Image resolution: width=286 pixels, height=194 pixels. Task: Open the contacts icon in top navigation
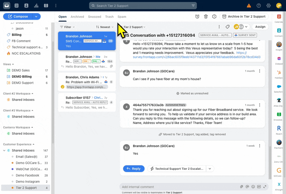pos(26,6)
